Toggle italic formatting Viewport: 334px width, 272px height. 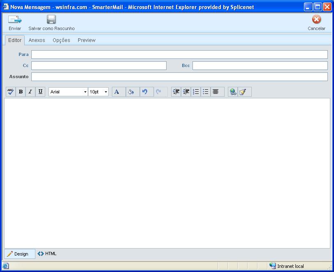(x=30, y=92)
